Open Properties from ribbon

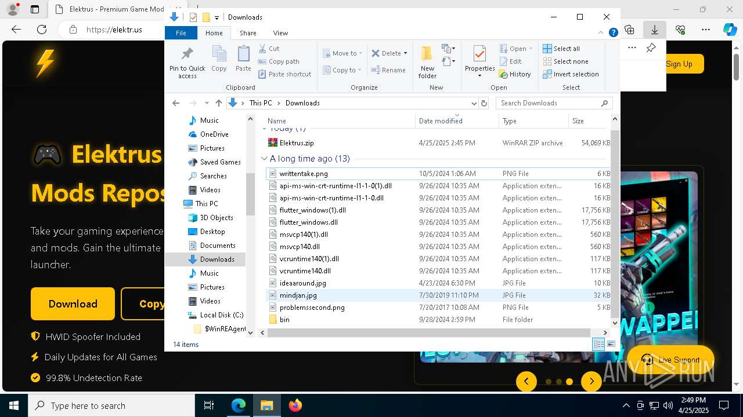[479, 62]
